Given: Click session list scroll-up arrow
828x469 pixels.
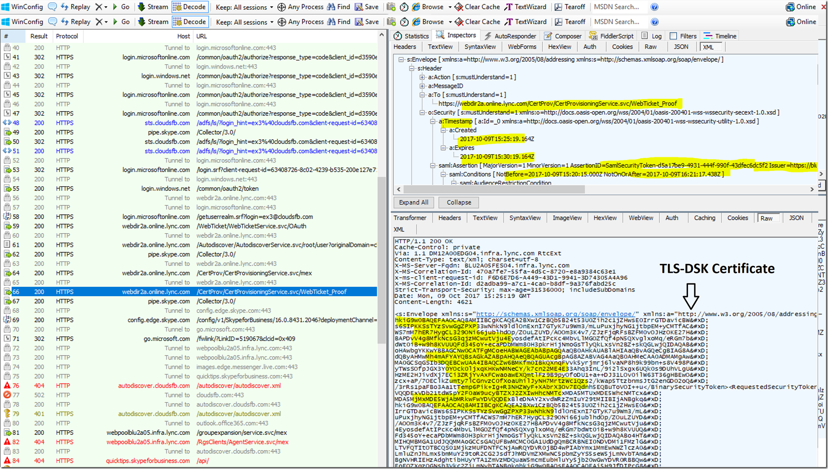Looking at the screenshot, I should (x=381, y=35).
